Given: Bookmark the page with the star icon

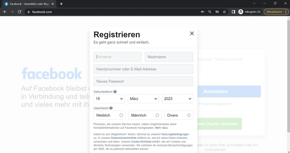Looking at the screenshot, I should click(224, 12).
